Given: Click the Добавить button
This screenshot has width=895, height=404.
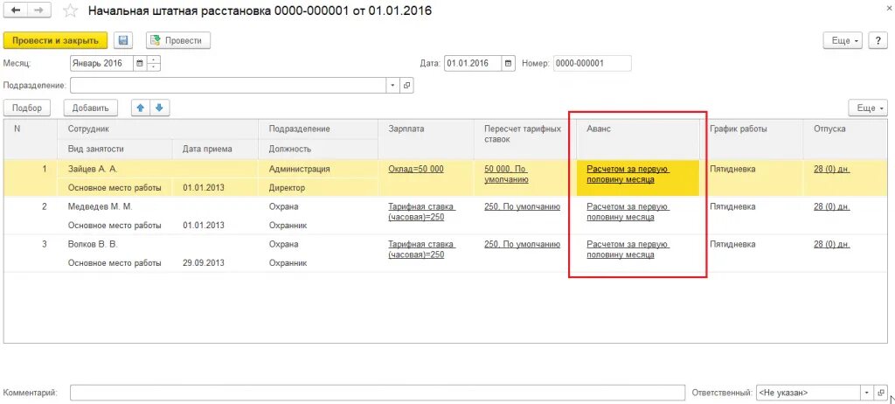Looking at the screenshot, I should pyautogui.click(x=91, y=108).
